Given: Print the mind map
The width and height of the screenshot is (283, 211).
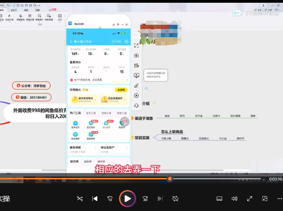Looking at the screenshot, I should 31,6.
